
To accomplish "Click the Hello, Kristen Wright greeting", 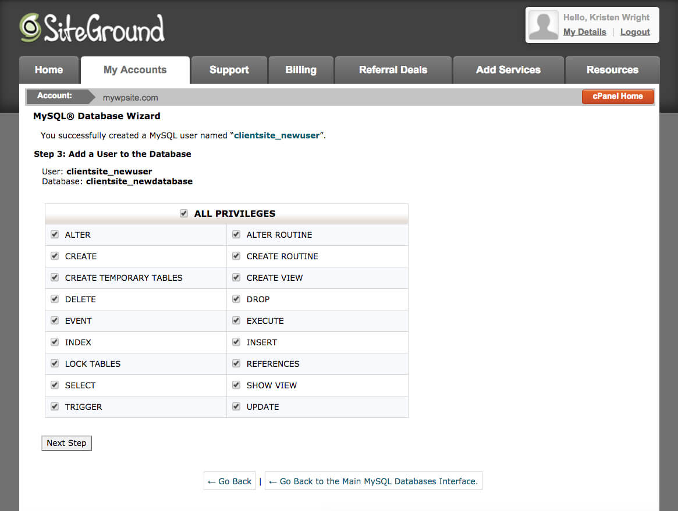I will click(x=606, y=17).
